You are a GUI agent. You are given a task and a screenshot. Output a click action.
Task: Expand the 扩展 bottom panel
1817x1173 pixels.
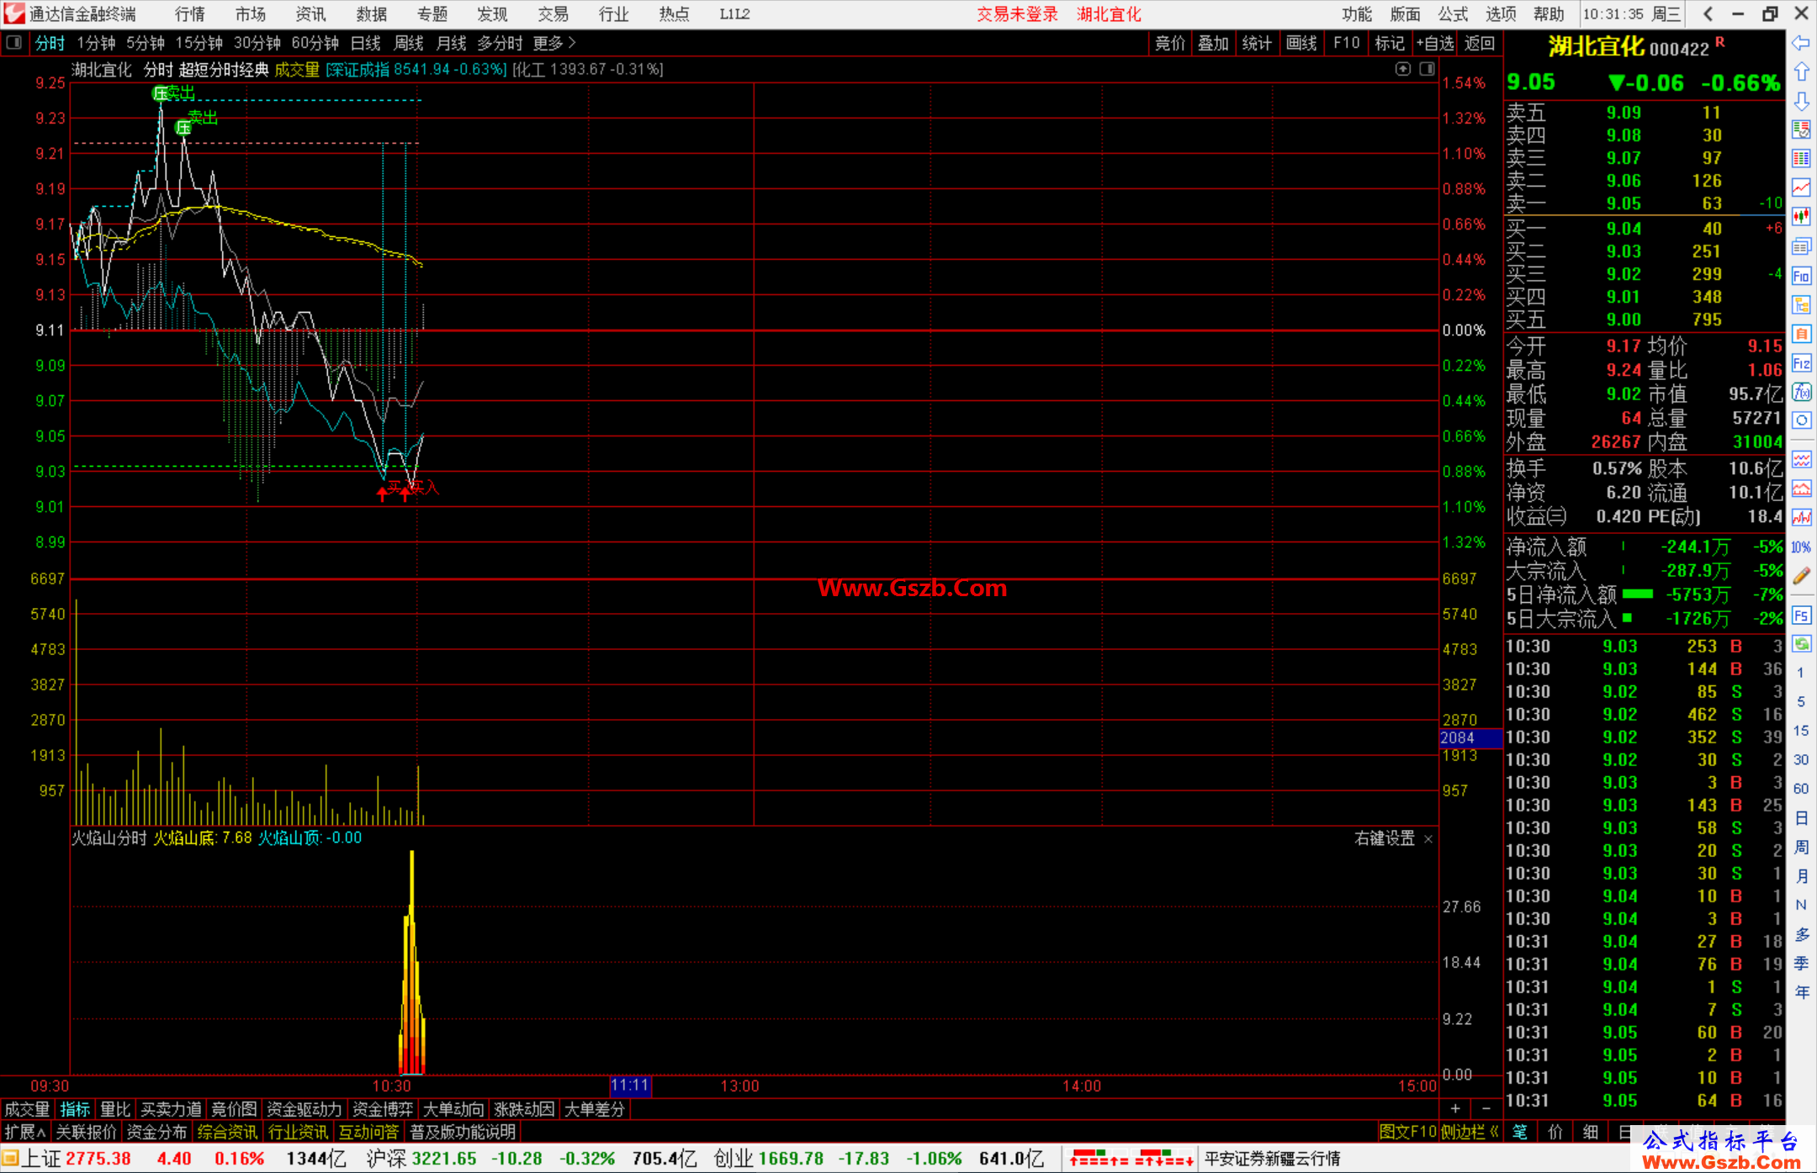coord(25,1132)
